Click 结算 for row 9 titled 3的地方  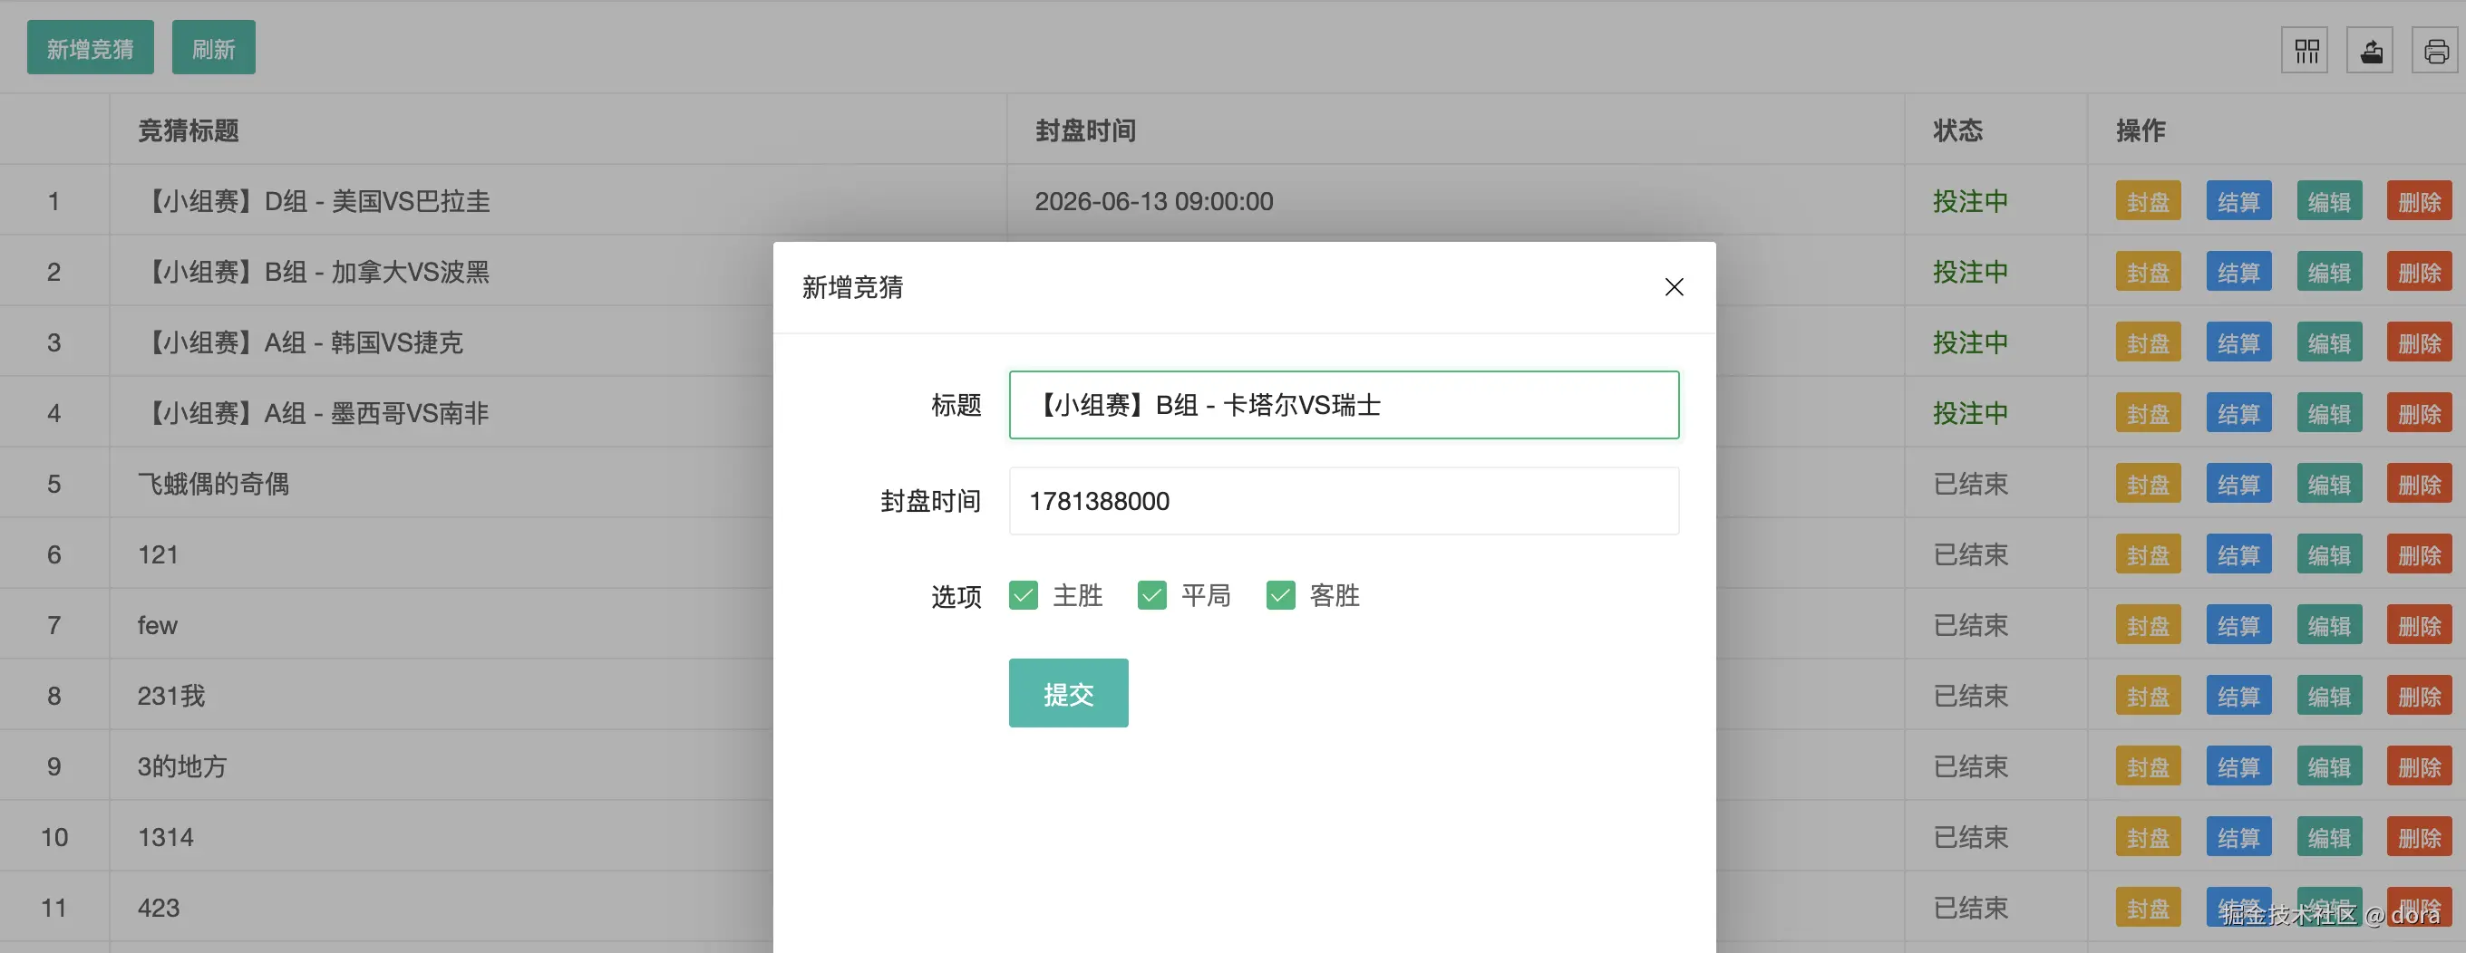click(2239, 766)
